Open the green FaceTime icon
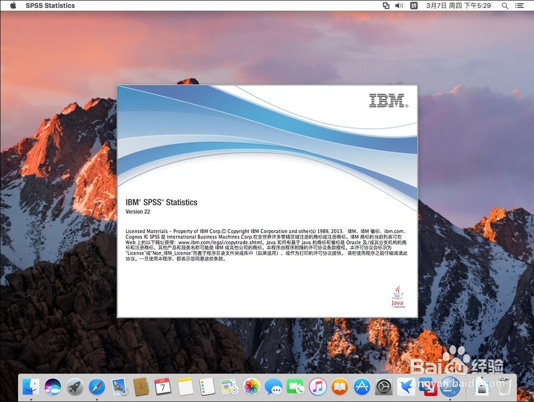This screenshot has height=402, width=534. [x=296, y=387]
